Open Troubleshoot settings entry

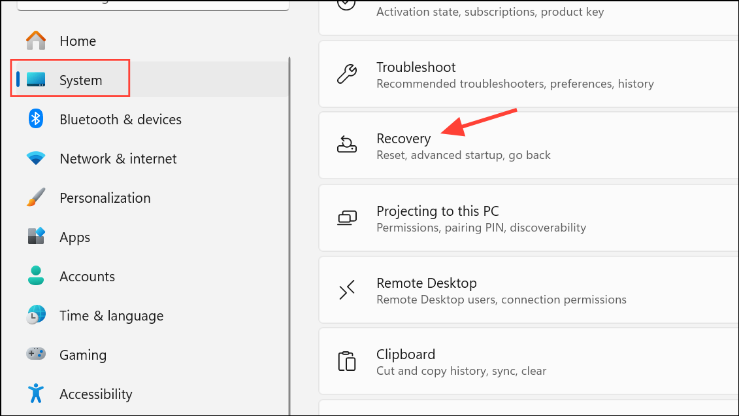(416, 67)
